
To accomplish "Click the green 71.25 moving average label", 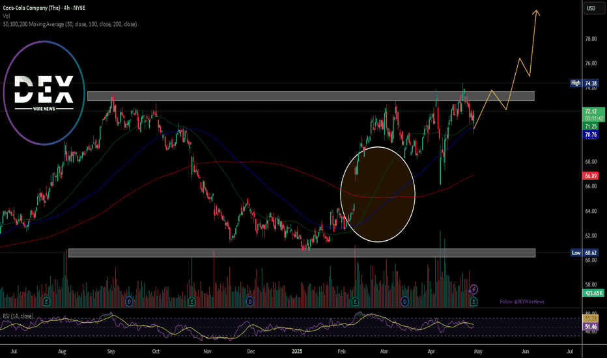I will pos(591,126).
